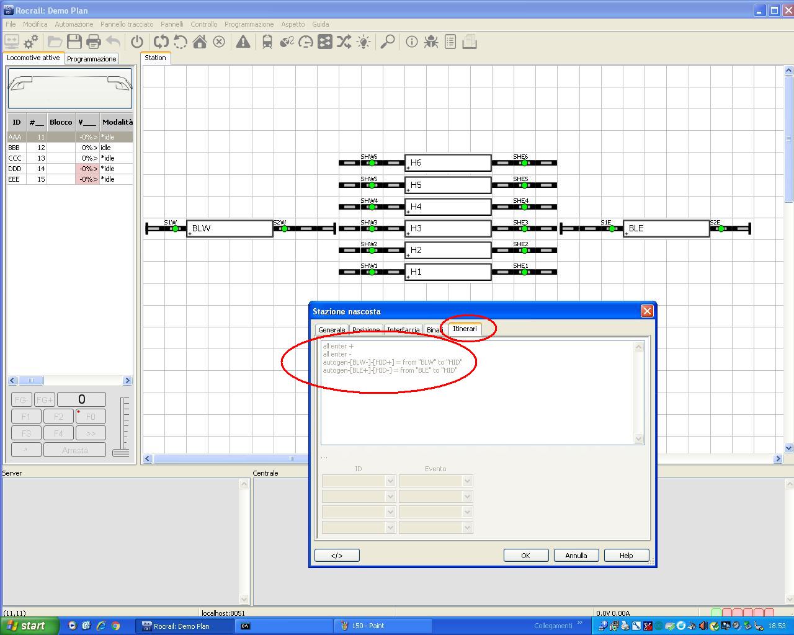
Task: Select Itinerari tab in dialog
Action: [x=465, y=329]
